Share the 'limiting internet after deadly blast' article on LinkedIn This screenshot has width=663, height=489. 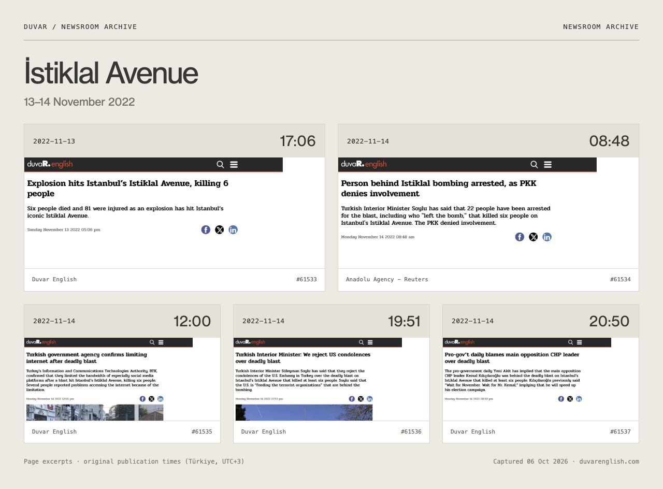(x=160, y=399)
